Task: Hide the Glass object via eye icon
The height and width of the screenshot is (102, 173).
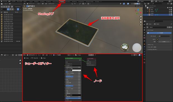Action: click(169, 15)
